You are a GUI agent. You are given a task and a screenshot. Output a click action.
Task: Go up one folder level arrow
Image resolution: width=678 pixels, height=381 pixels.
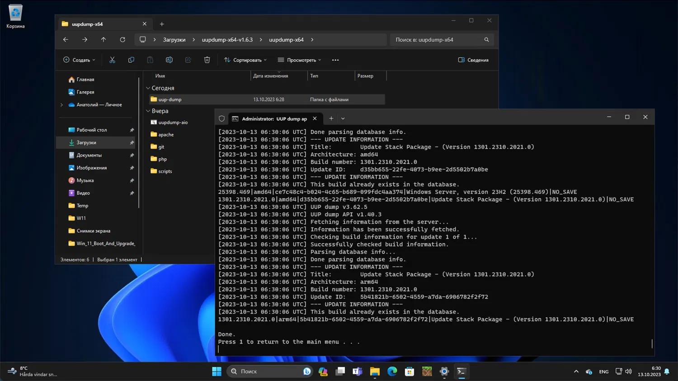[x=104, y=40]
